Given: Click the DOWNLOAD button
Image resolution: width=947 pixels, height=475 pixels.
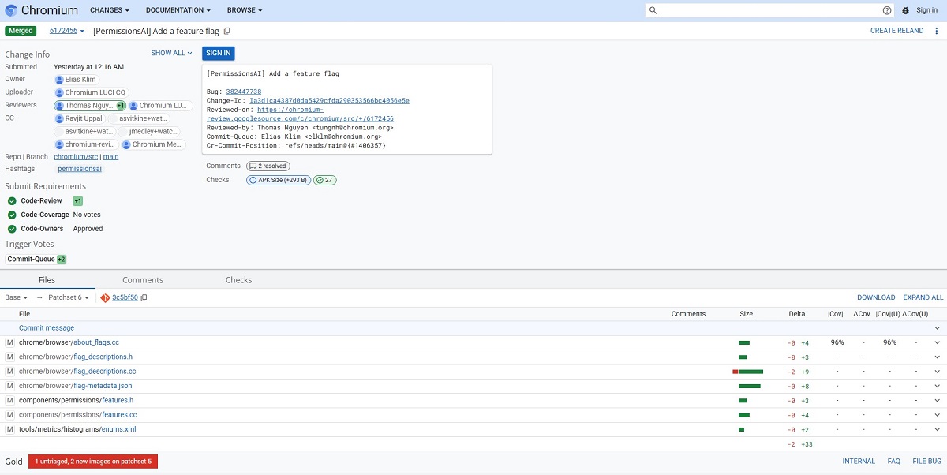Looking at the screenshot, I should click(876, 297).
